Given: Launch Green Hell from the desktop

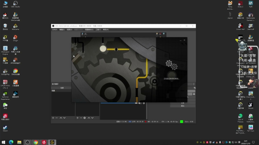Looking at the screenshot, I should [x=240, y=27].
